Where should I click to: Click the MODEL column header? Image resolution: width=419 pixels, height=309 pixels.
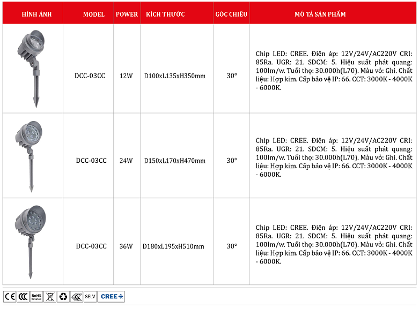click(94, 14)
